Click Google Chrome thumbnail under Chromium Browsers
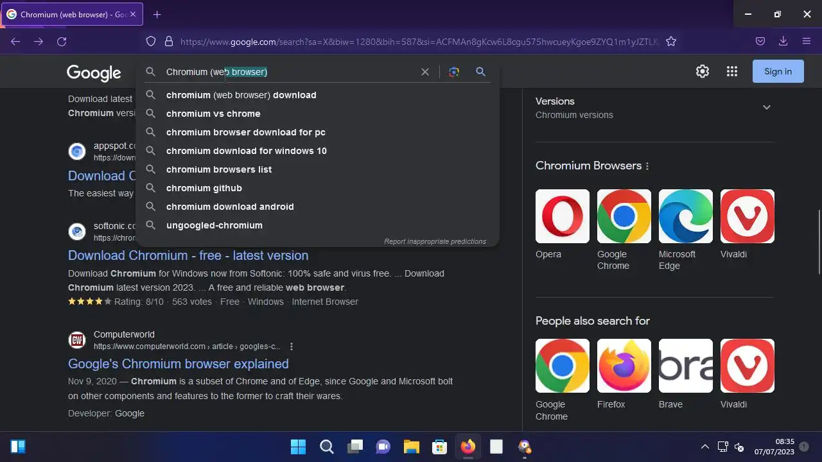 (624, 216)
